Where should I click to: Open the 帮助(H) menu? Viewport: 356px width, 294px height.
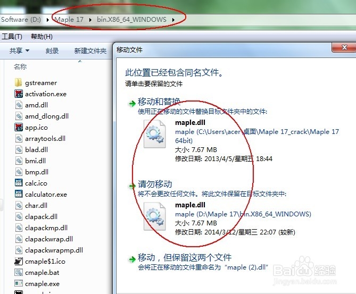coord(42,37)
